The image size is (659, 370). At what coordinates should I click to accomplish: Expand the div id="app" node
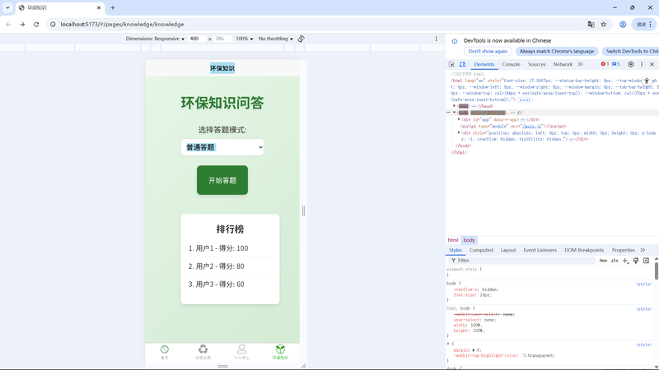pos(459,119)
